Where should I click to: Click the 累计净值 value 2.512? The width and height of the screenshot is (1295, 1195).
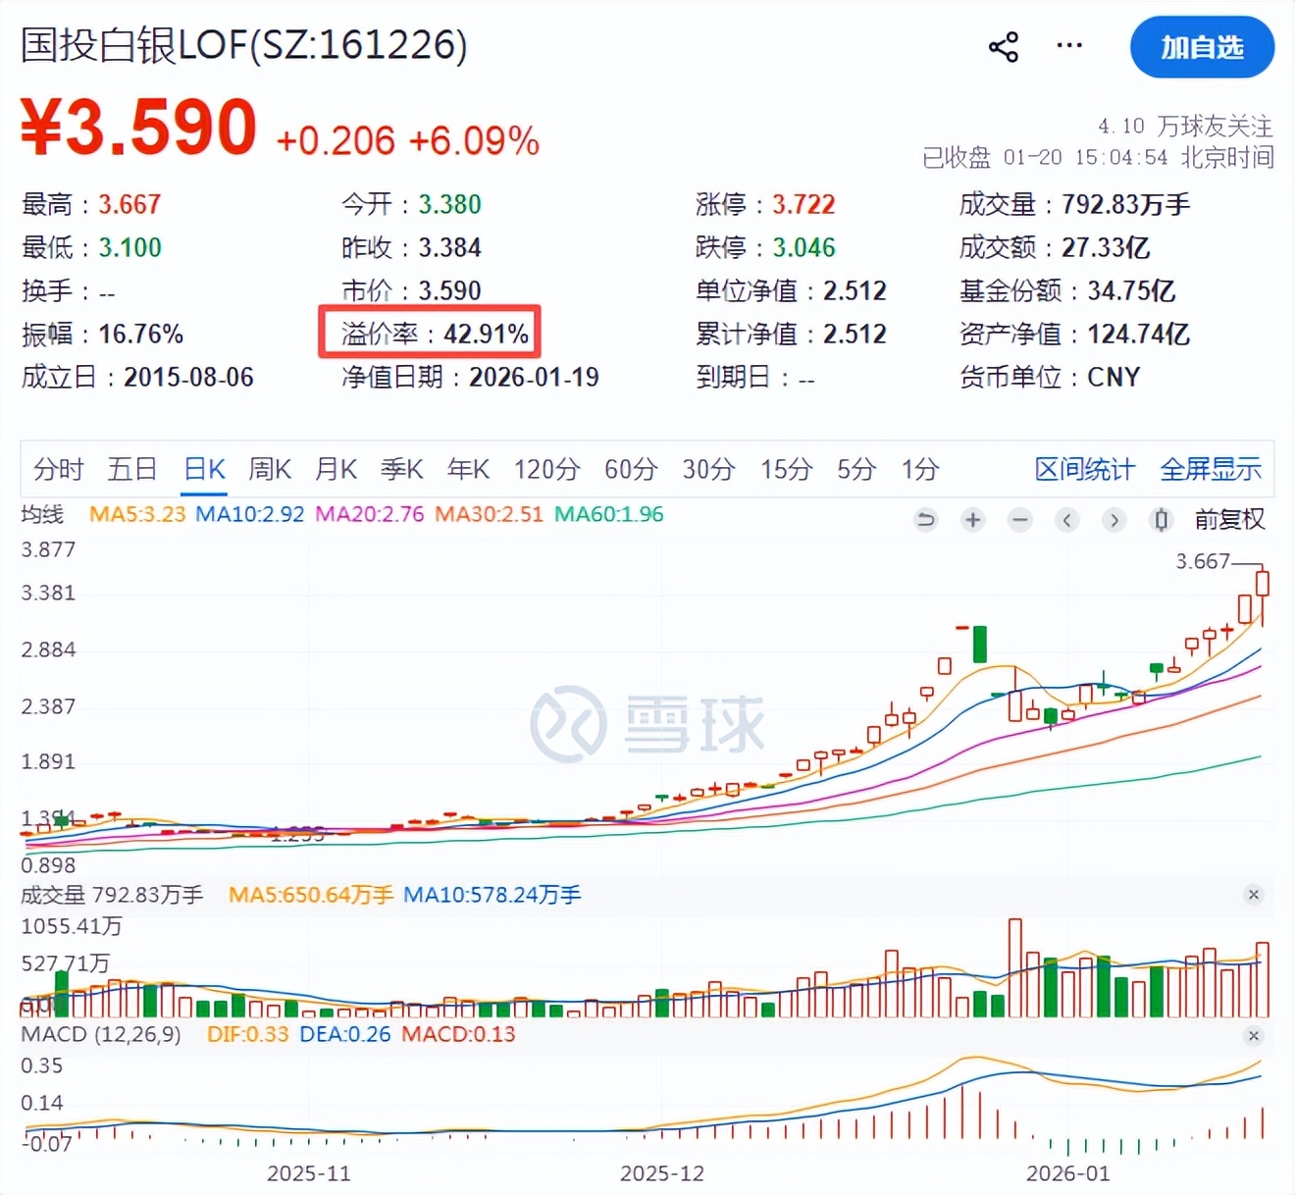point(855,335)
